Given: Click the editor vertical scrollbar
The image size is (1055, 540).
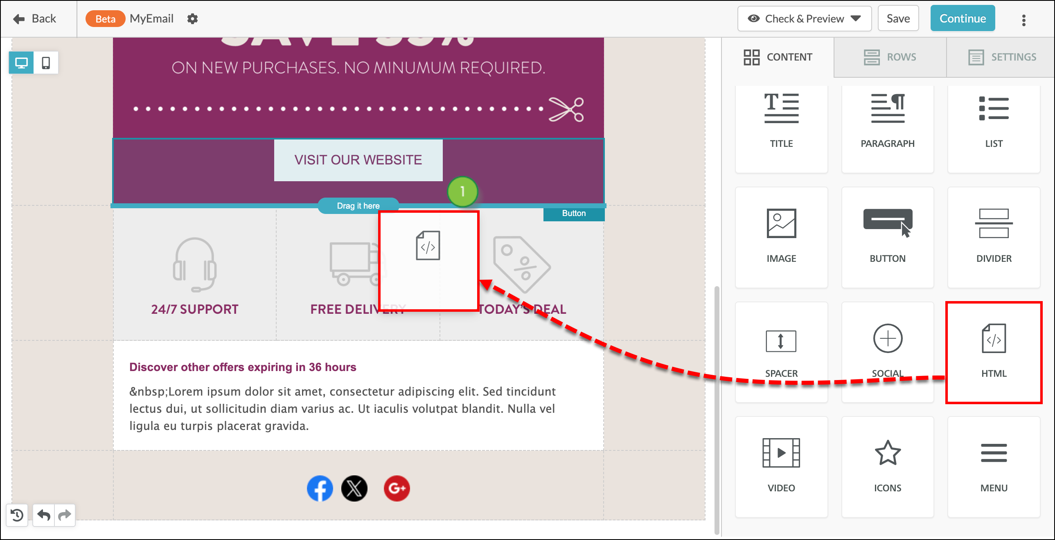Looking at the screenshot, I should pyautogui.click(x=716, y=409).
